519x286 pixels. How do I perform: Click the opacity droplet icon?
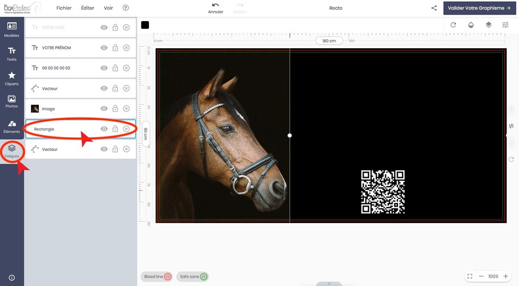pos(471,25)
